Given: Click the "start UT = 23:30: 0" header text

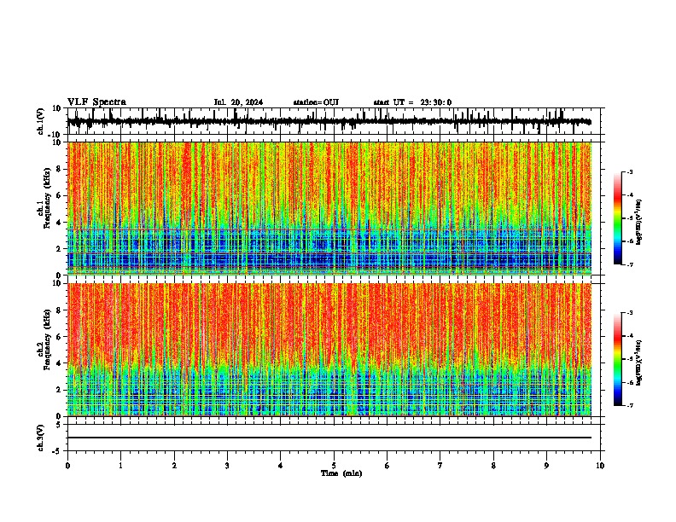Looking at the screenshot, I should click(412, 102).
